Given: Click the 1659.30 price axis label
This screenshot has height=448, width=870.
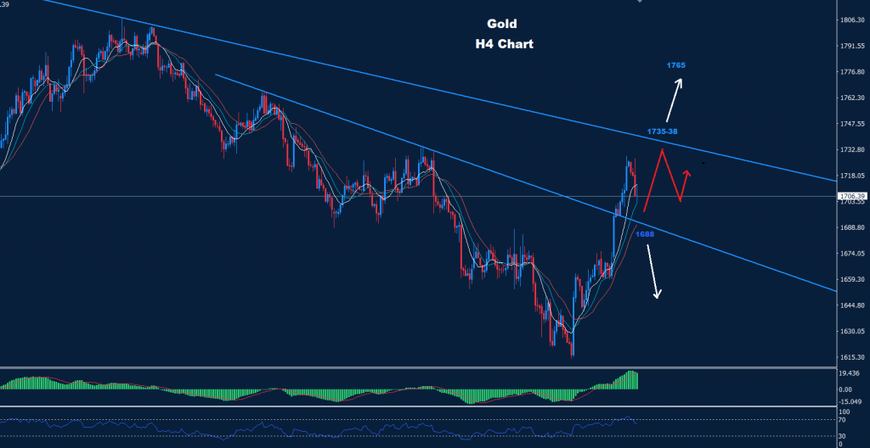Looking at the screenshot, I should click(853, 279).
